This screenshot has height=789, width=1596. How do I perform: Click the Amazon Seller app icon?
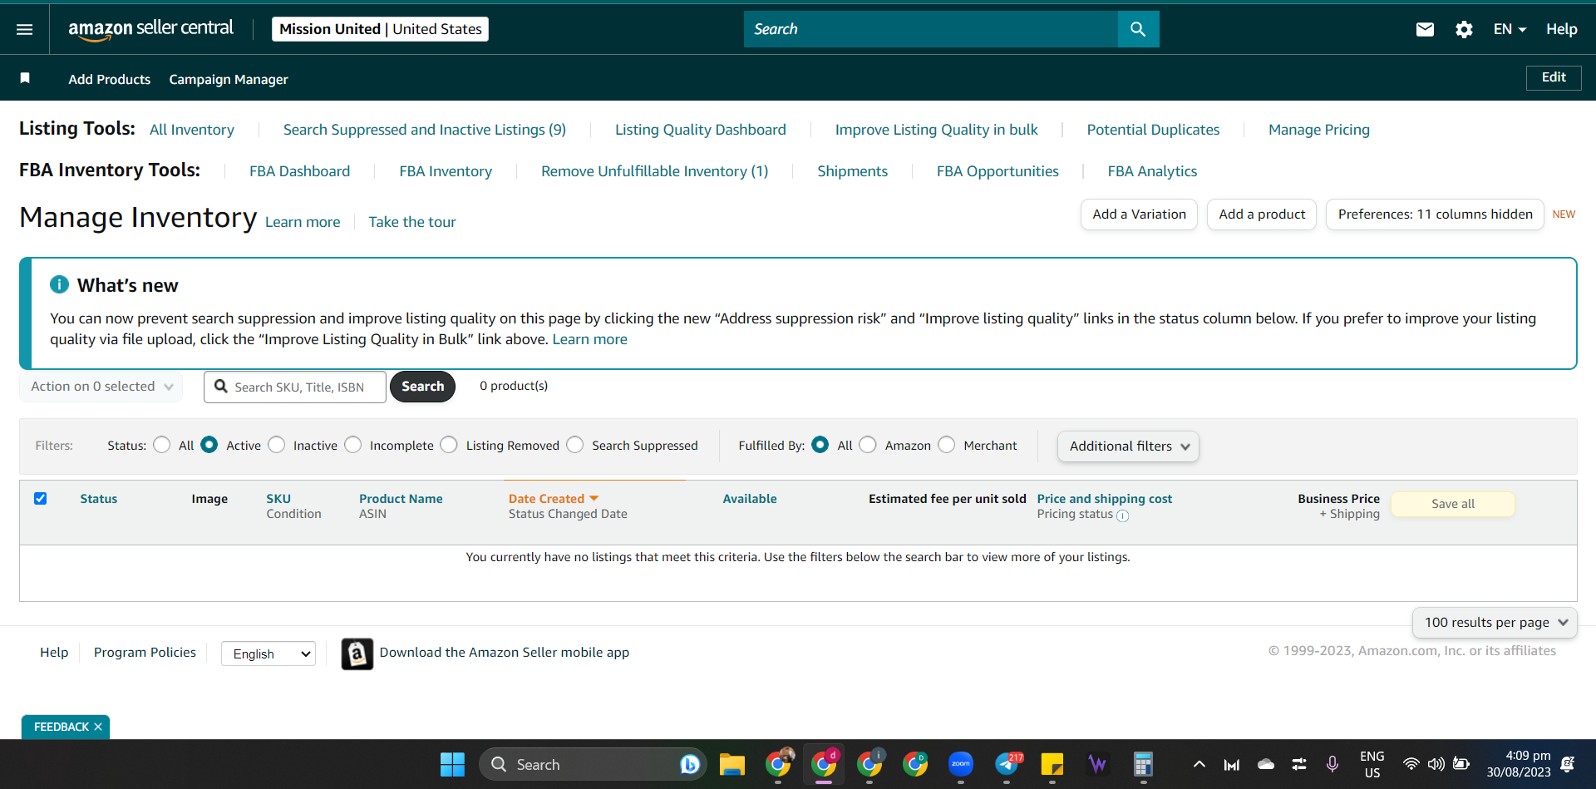[357, 653]
